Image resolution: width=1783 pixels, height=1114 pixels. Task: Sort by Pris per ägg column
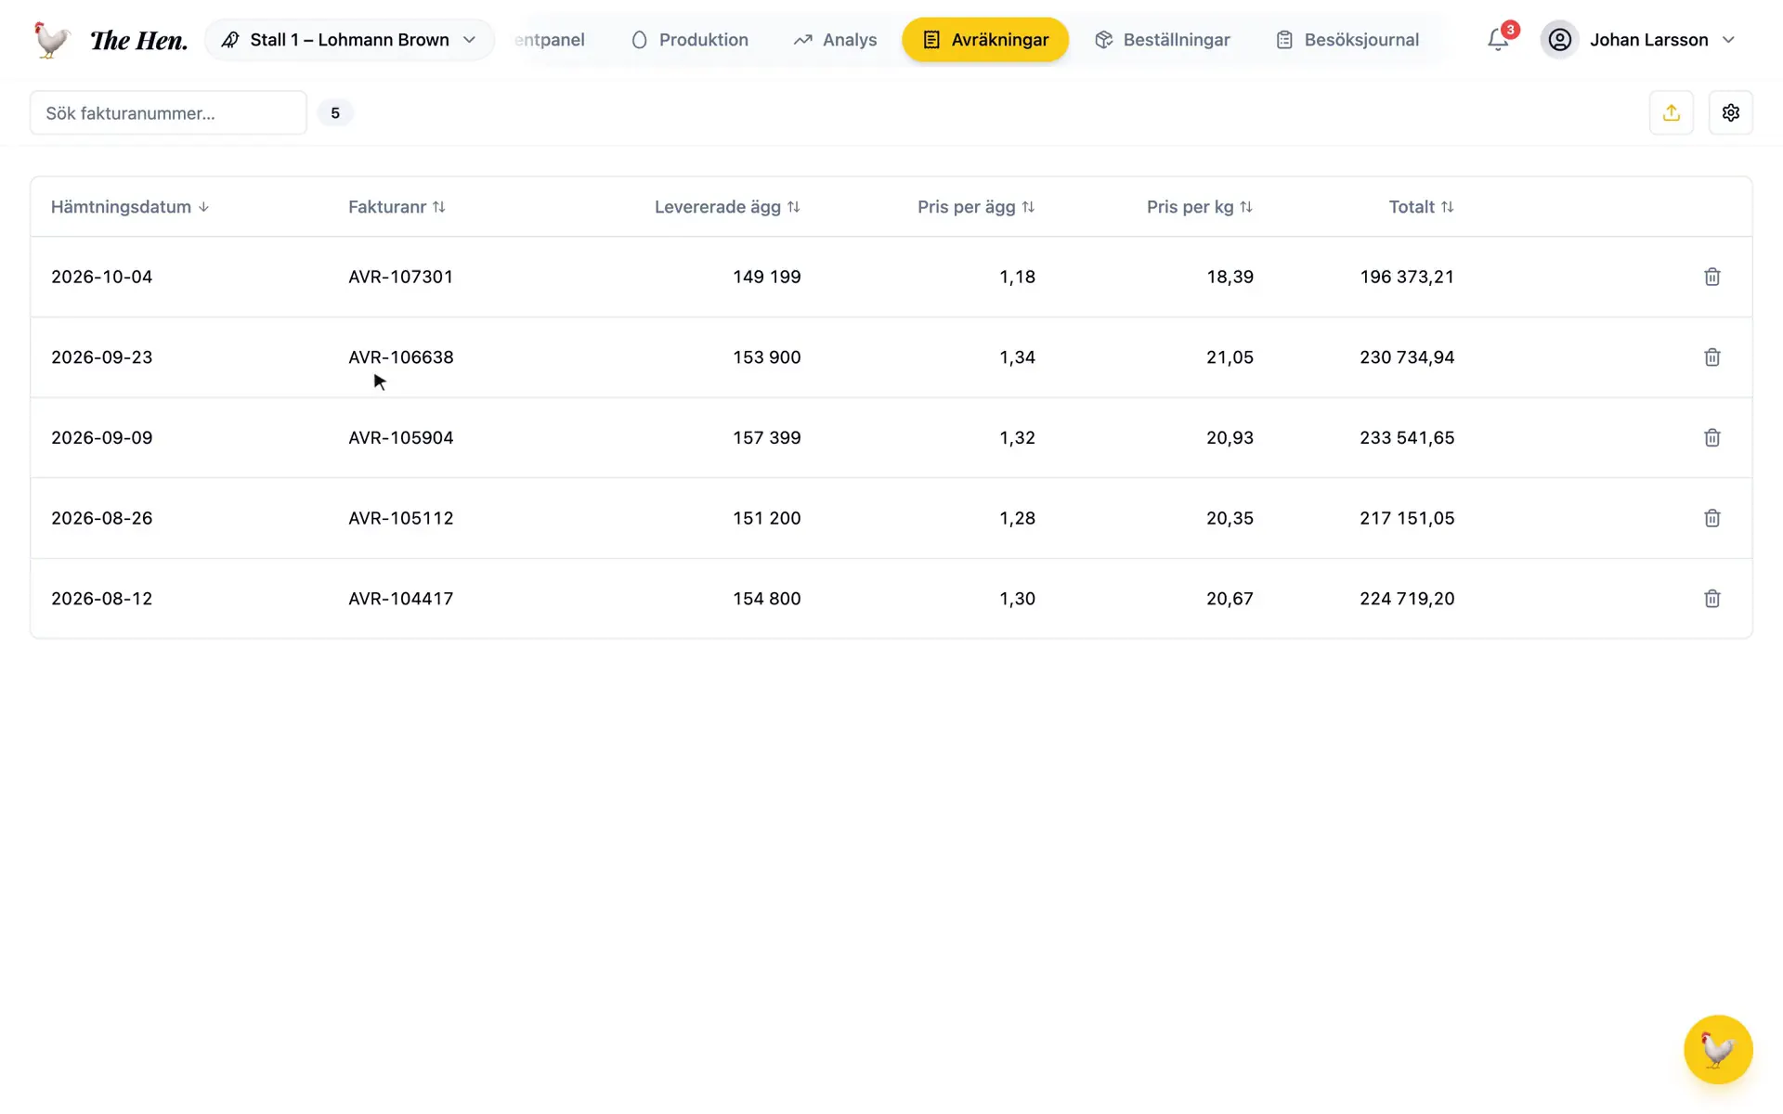point(976,207)
